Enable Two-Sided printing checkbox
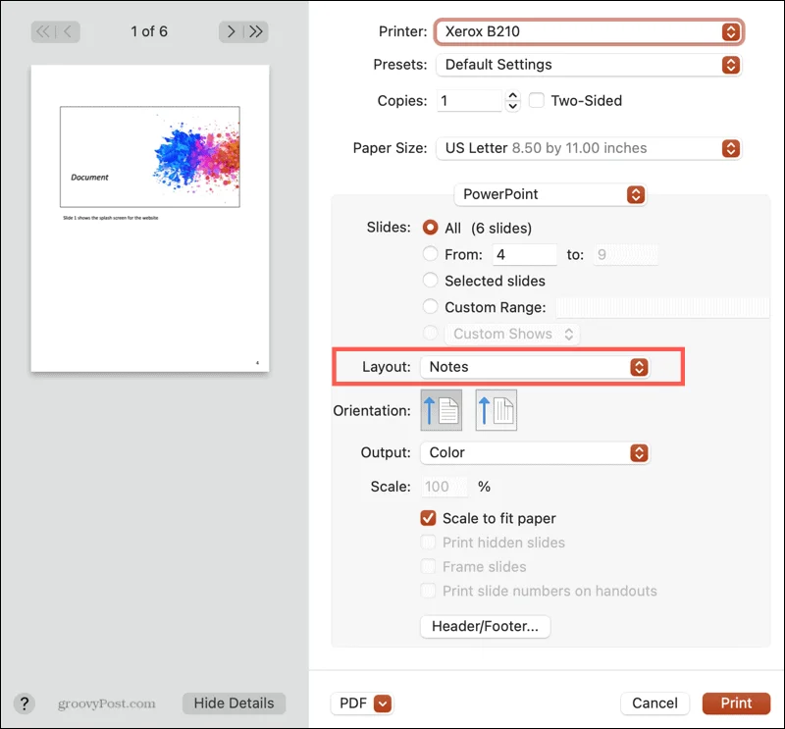The image size is (785, 729). (536, 100)
